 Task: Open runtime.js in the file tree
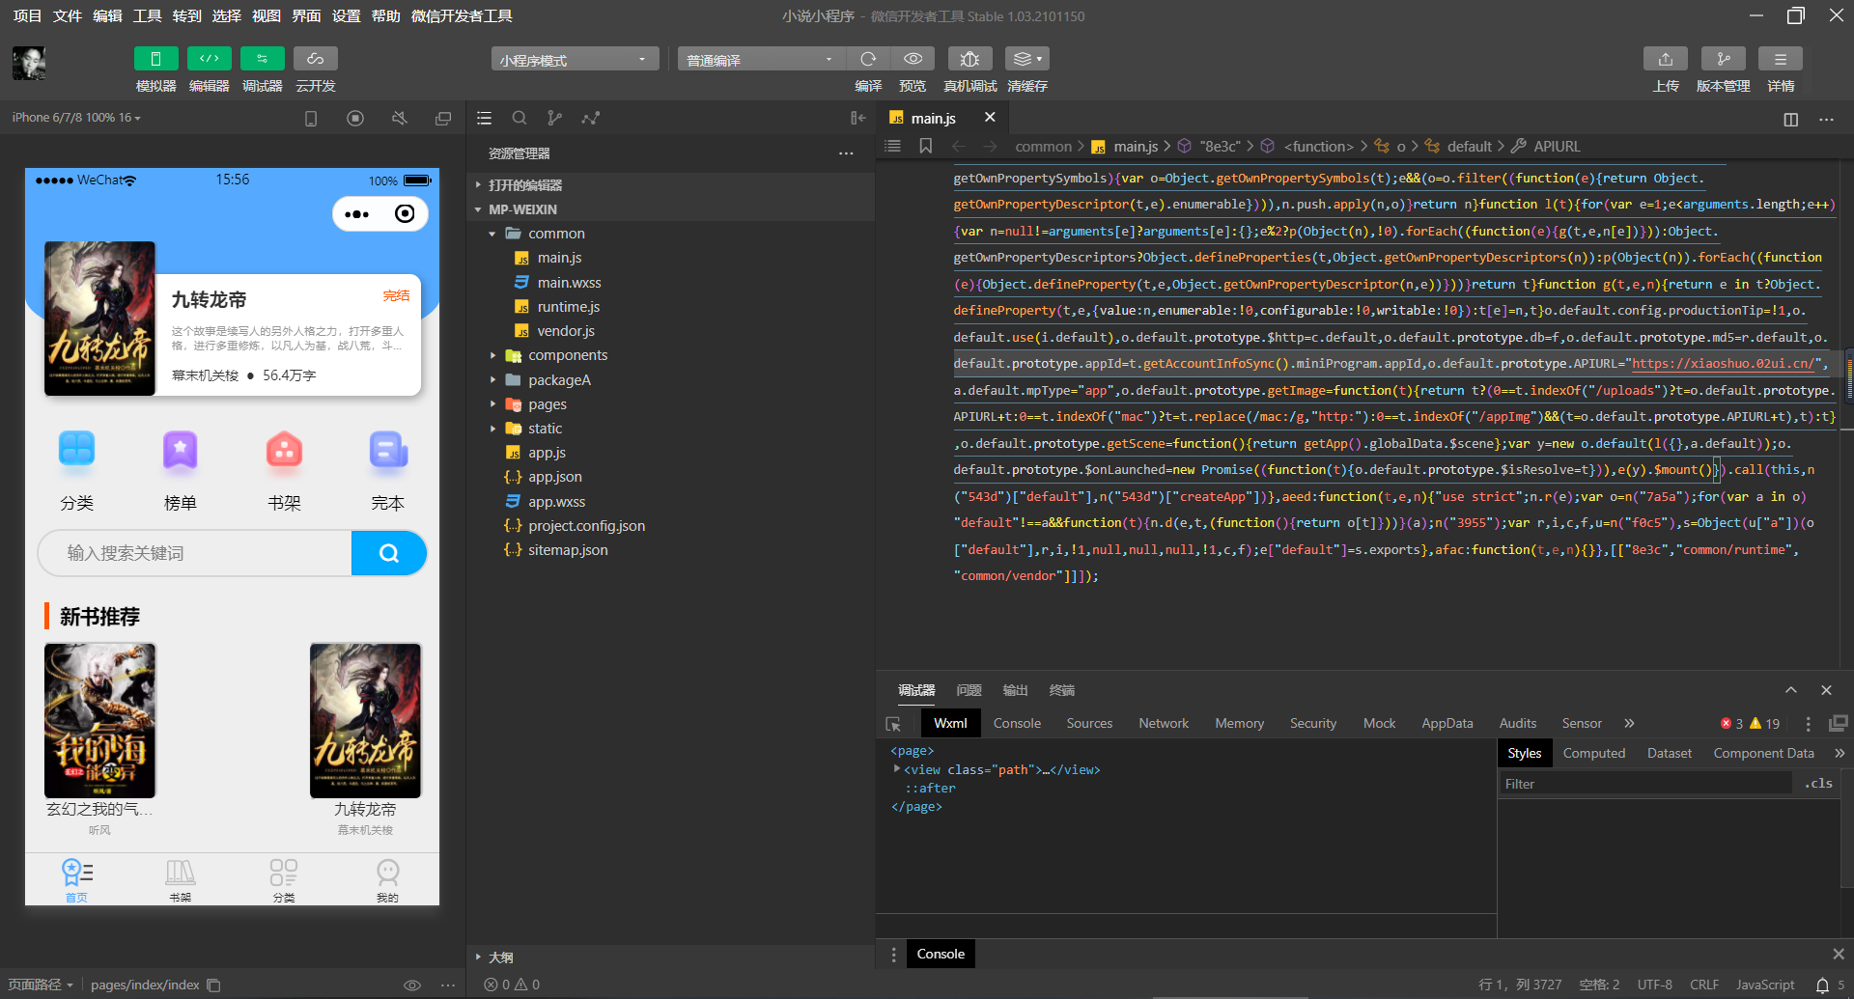tap(670, 307)
